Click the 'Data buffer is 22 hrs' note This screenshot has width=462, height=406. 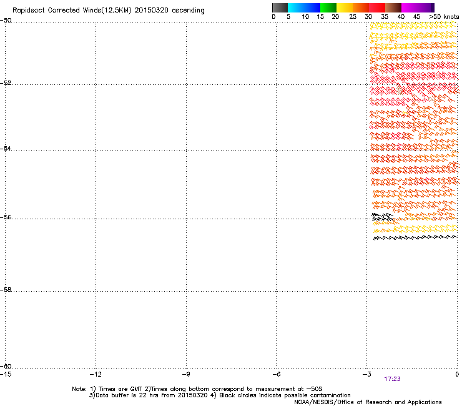point(220,395)
